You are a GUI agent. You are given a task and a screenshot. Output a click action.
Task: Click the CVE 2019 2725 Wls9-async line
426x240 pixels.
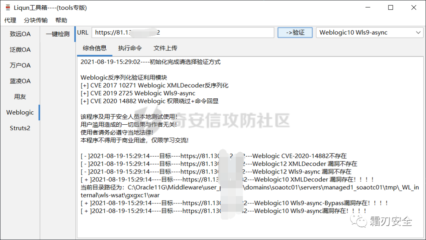click(138, 94)
